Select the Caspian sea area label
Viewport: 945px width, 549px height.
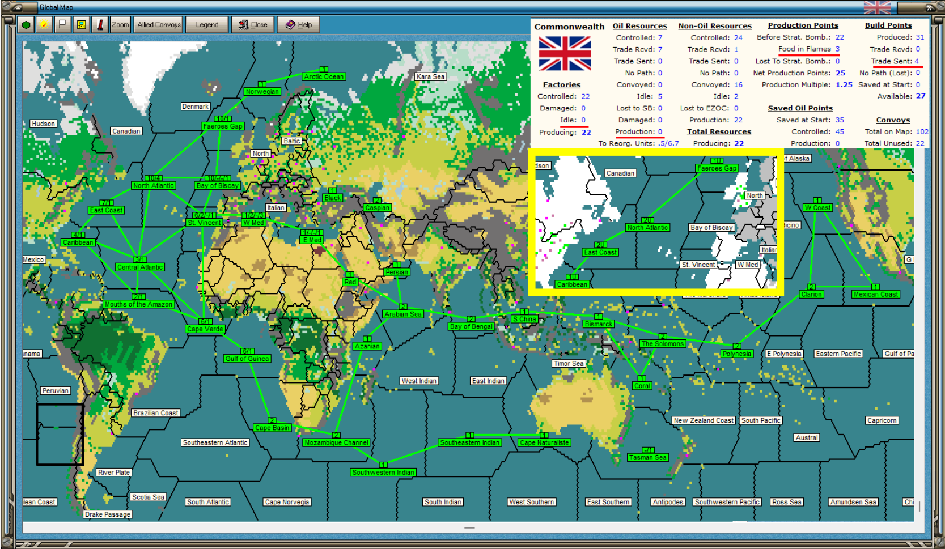click(377, 208)
